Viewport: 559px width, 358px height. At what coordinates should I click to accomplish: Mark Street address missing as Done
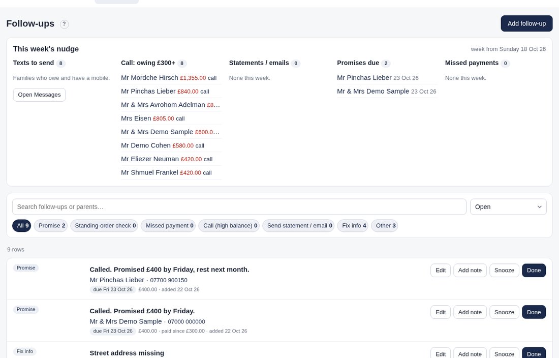tap(534, 353)
